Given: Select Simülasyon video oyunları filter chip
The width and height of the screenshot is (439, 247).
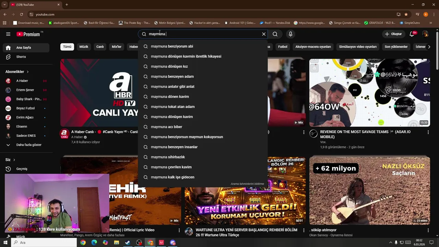Looking at the screenshot, I should coord(358,47).
